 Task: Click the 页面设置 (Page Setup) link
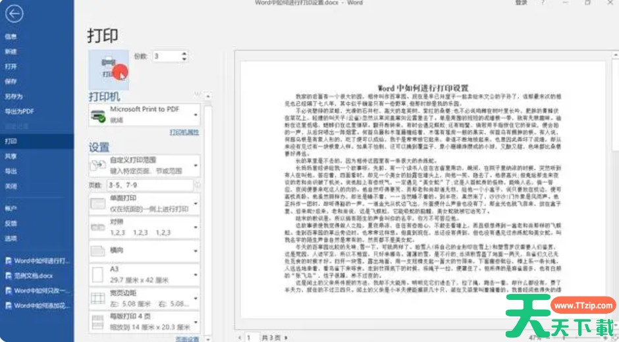[x=186, y=339]
